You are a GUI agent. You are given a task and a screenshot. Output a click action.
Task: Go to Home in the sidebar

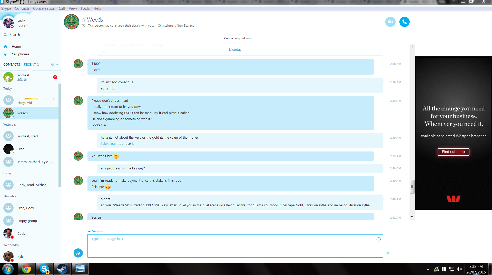(16, 47)
